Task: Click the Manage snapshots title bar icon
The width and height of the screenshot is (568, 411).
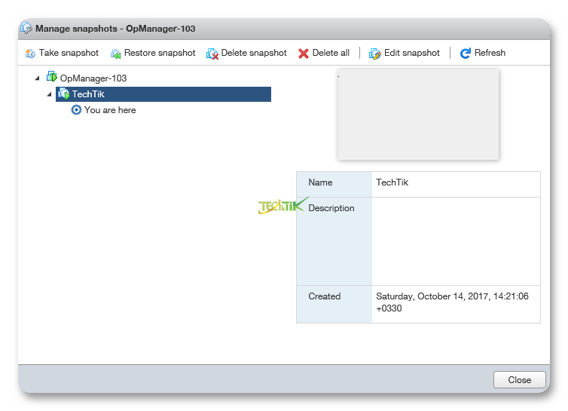Action: pyautogui.click(x=26, y=28)
